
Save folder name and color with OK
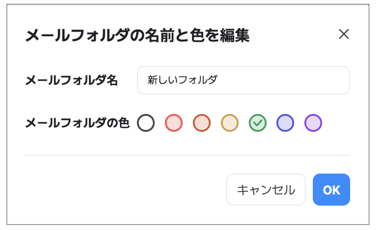click(331, 190)
